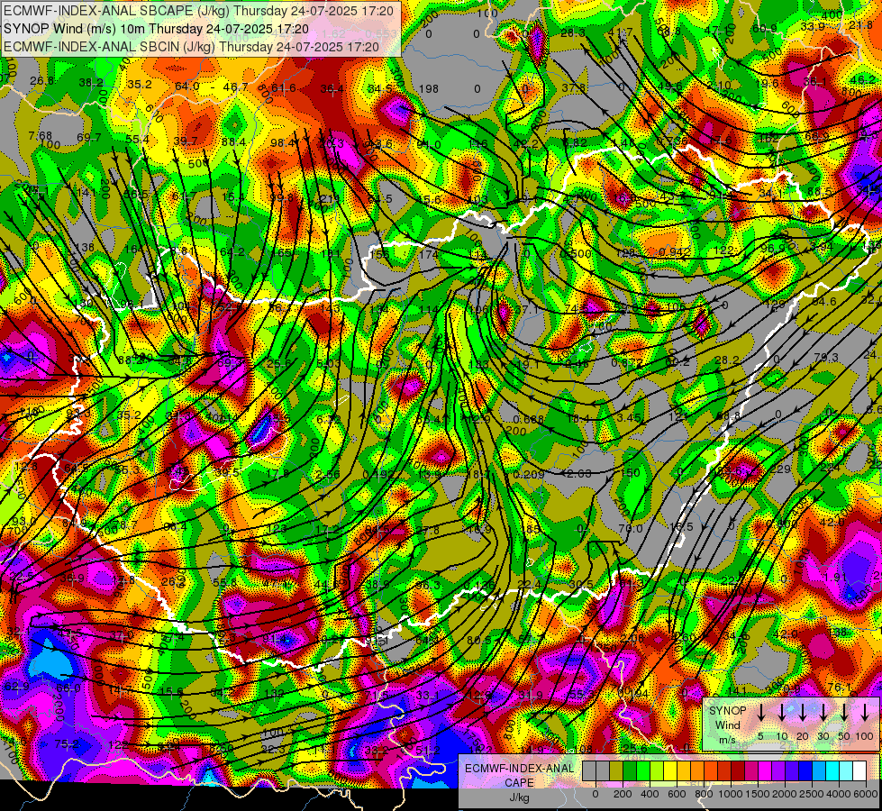
Task: Click the '28.2' station value on the map
Action: (727, 360)
